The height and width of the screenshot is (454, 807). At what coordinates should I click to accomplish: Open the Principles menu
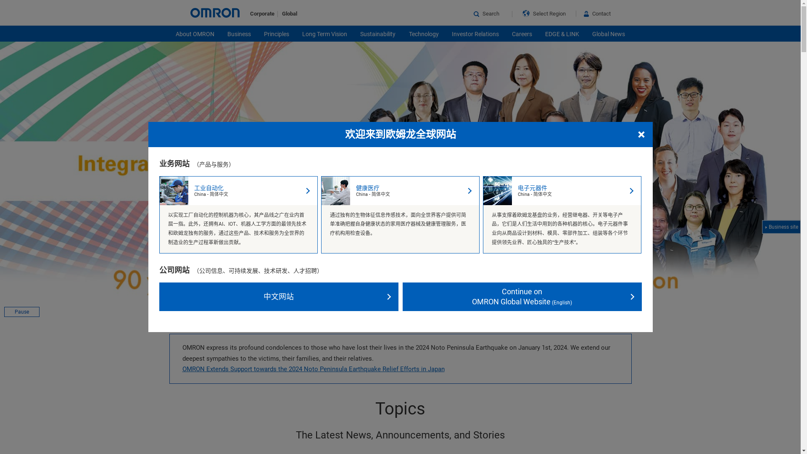click(x=277, y=34)
